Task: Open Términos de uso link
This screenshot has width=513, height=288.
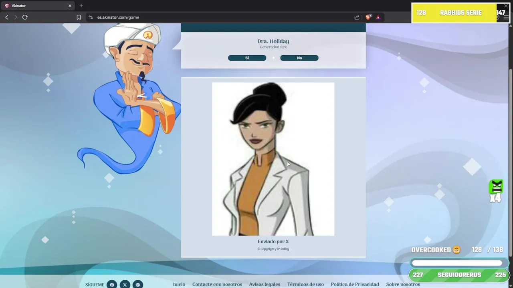Action: [x=305, y=284]
